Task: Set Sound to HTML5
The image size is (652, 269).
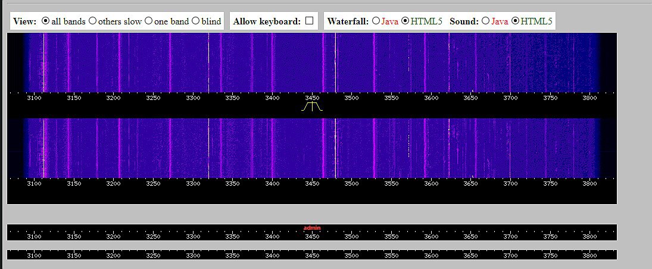Action: point(515,21)
